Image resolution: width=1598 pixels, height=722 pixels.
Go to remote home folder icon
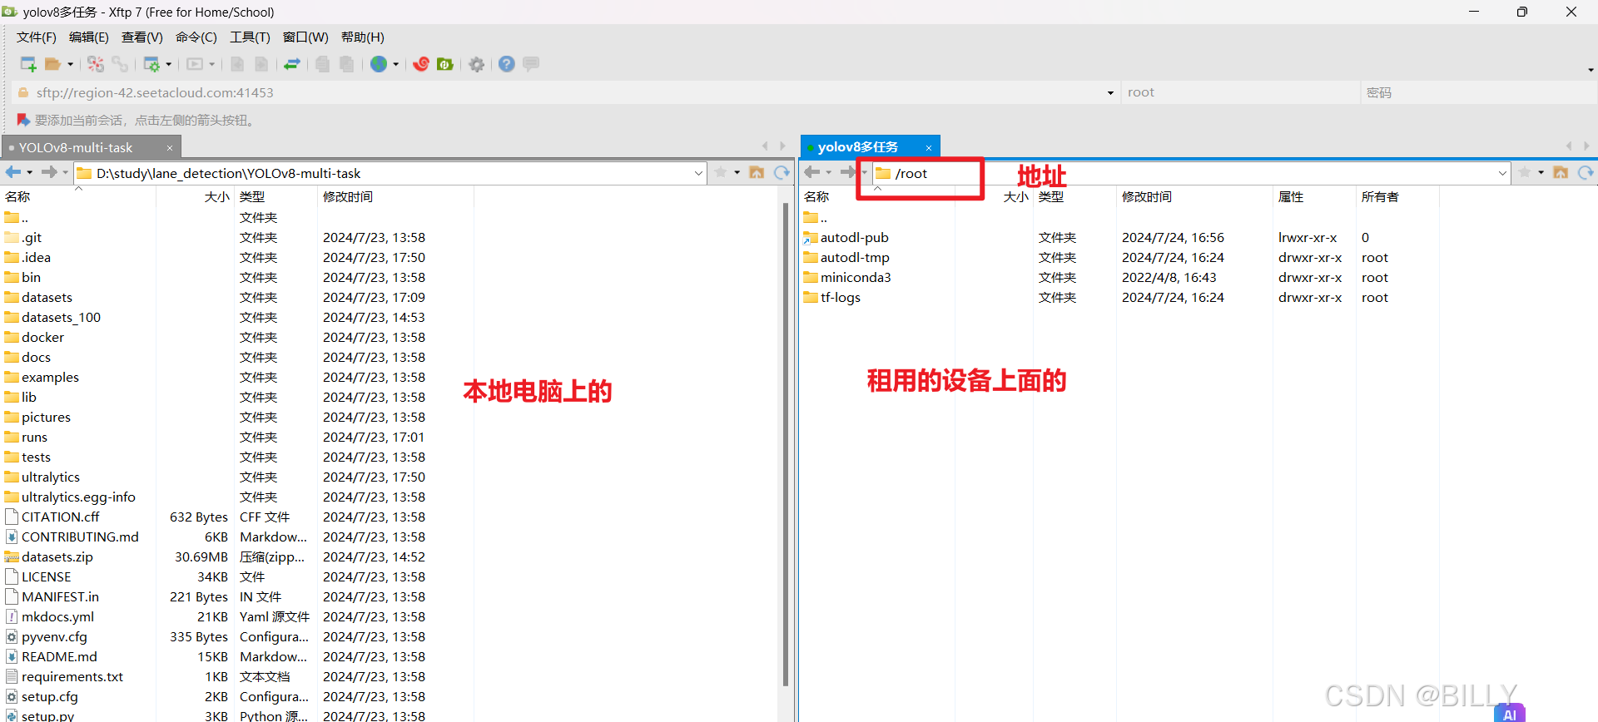pyautogui.click(x=1561, y=172)
